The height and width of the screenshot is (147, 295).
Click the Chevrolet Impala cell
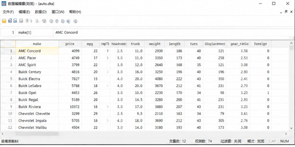coord(37,121)
